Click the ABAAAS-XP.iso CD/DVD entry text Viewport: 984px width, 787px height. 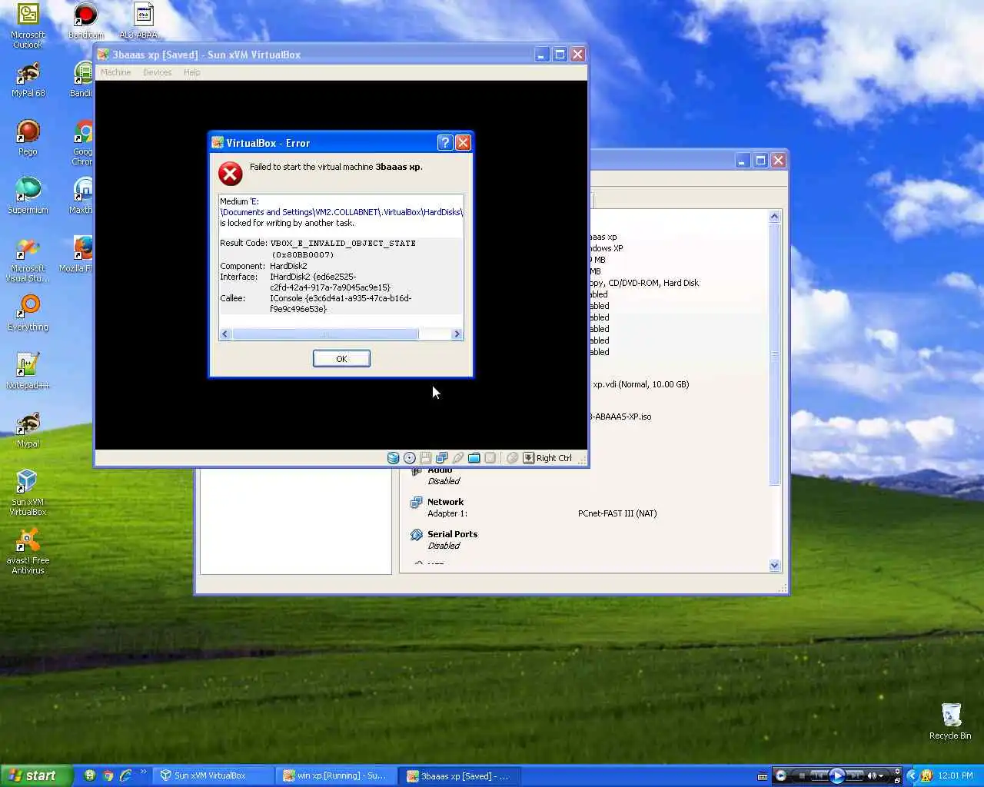point(620,417)
